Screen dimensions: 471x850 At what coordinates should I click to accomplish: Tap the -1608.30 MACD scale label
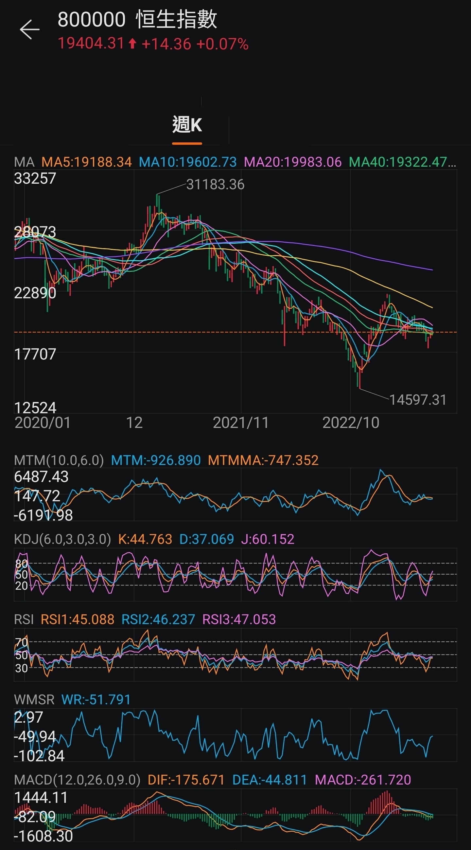point(44,836)
